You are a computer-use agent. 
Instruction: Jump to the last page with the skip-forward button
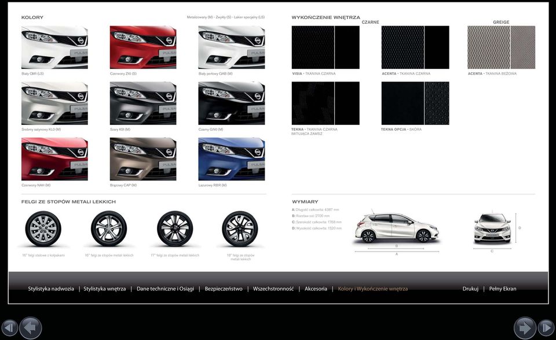pyautogui.click(x=546, y=328)
